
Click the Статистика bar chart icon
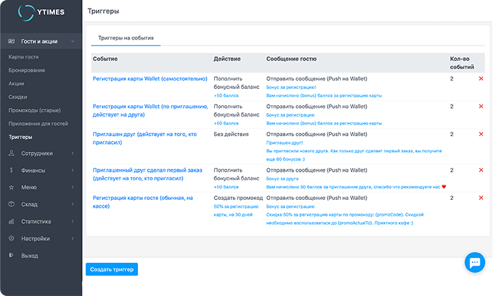[x=11, y=221]
